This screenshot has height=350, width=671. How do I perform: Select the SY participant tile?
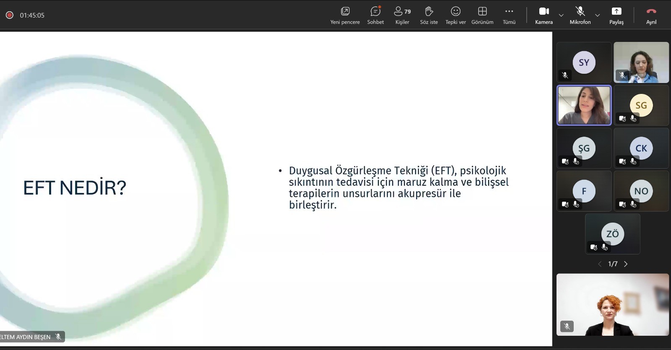pos(584,62)
